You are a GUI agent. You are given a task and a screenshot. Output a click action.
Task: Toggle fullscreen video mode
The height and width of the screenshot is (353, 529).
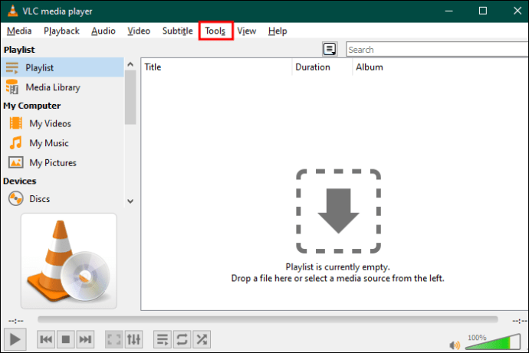point(113,339)
